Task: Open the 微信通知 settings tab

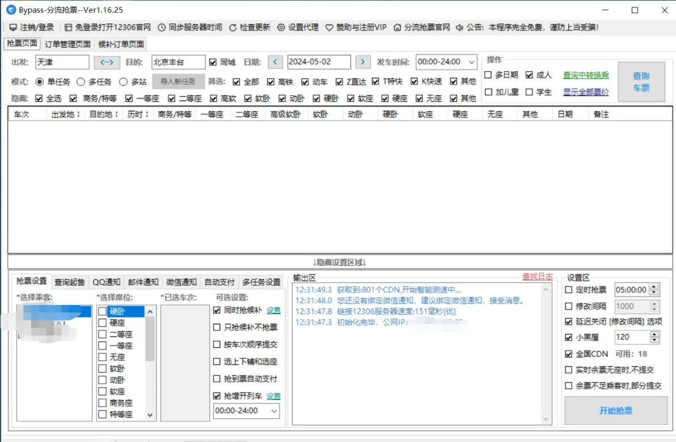Action: (x=181, y=281)
